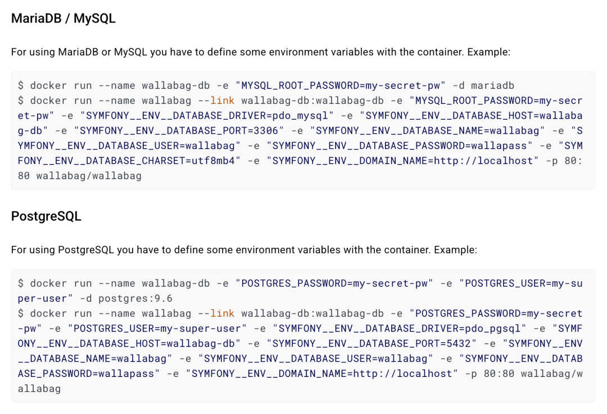Click the sentence about using MariaDB or MySQL

click(x=260, y=52)
